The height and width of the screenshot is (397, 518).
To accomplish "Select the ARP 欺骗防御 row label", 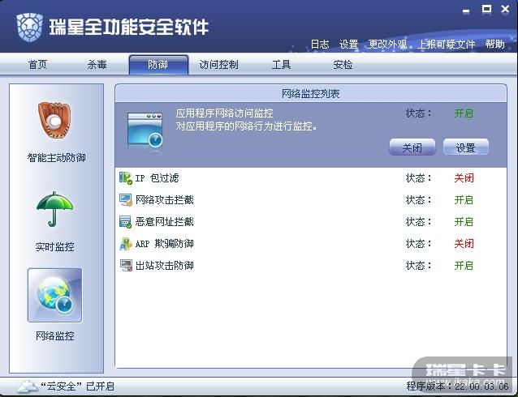I will [165, 244].
